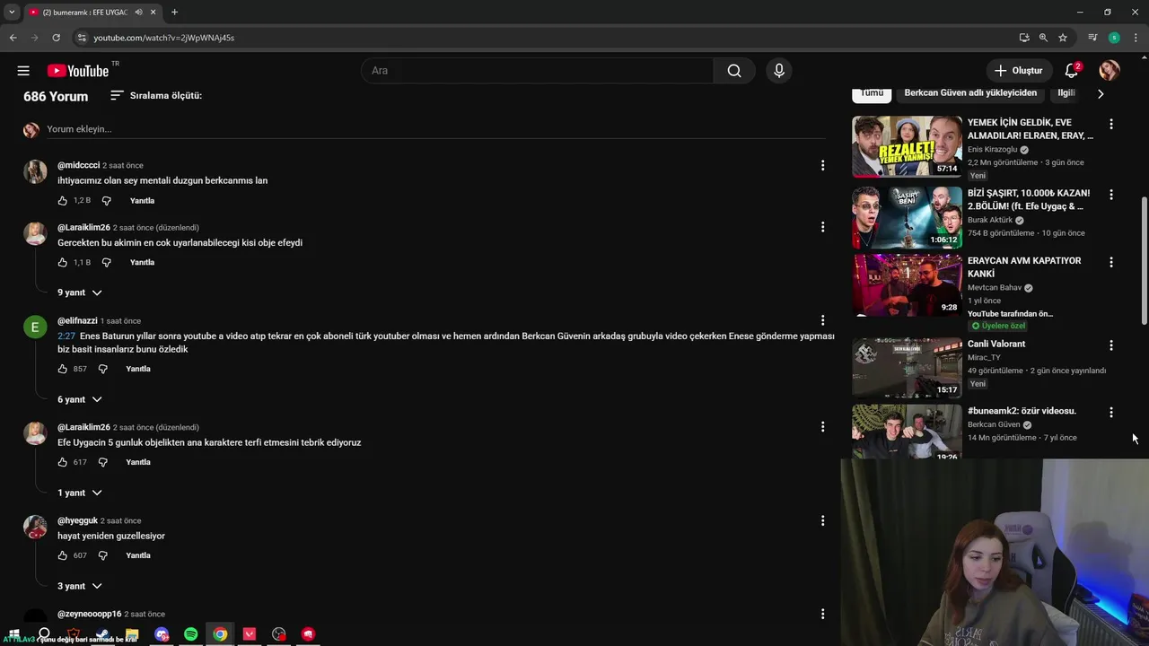Dislike the comment by @midcccci
The image size is (1149, 646).
tap(106, 200)
